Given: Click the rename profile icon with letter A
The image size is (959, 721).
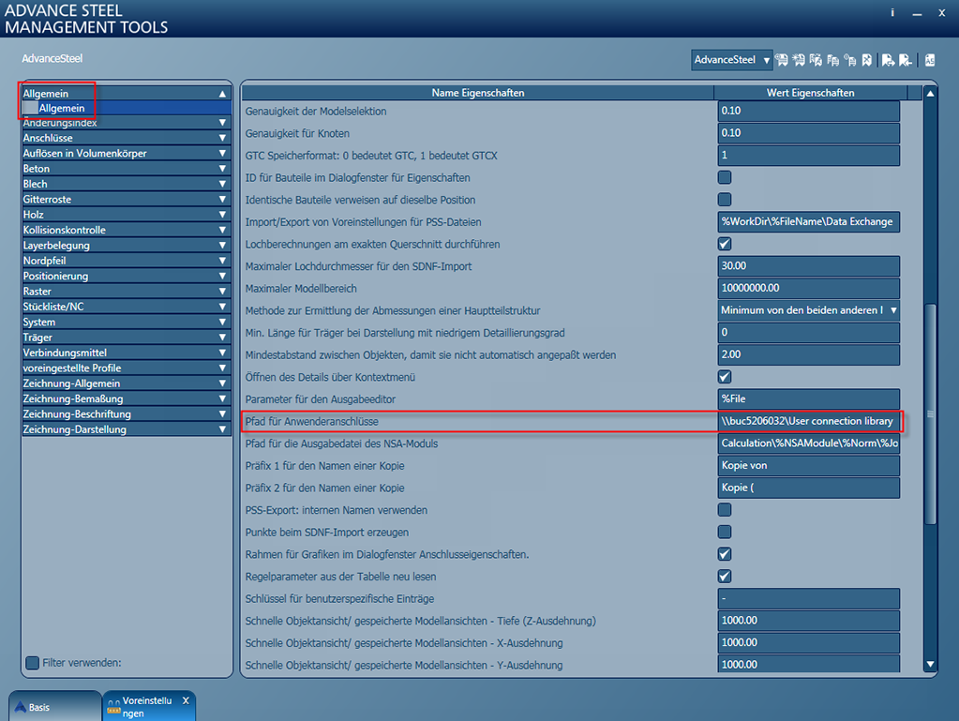Looking at the screenshot, I should (x=816, y=60).
